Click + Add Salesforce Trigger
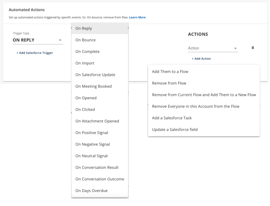This screenshot has height=206, width=270. coord(35,53)
